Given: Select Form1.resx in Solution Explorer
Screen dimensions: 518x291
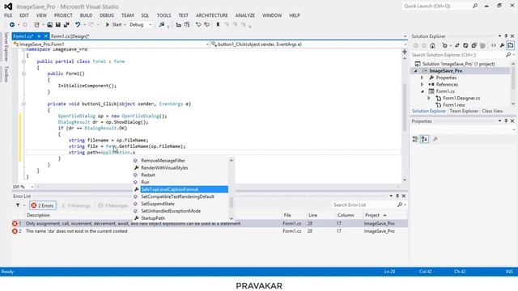Looking at the screenshot, I should (454, 105).
